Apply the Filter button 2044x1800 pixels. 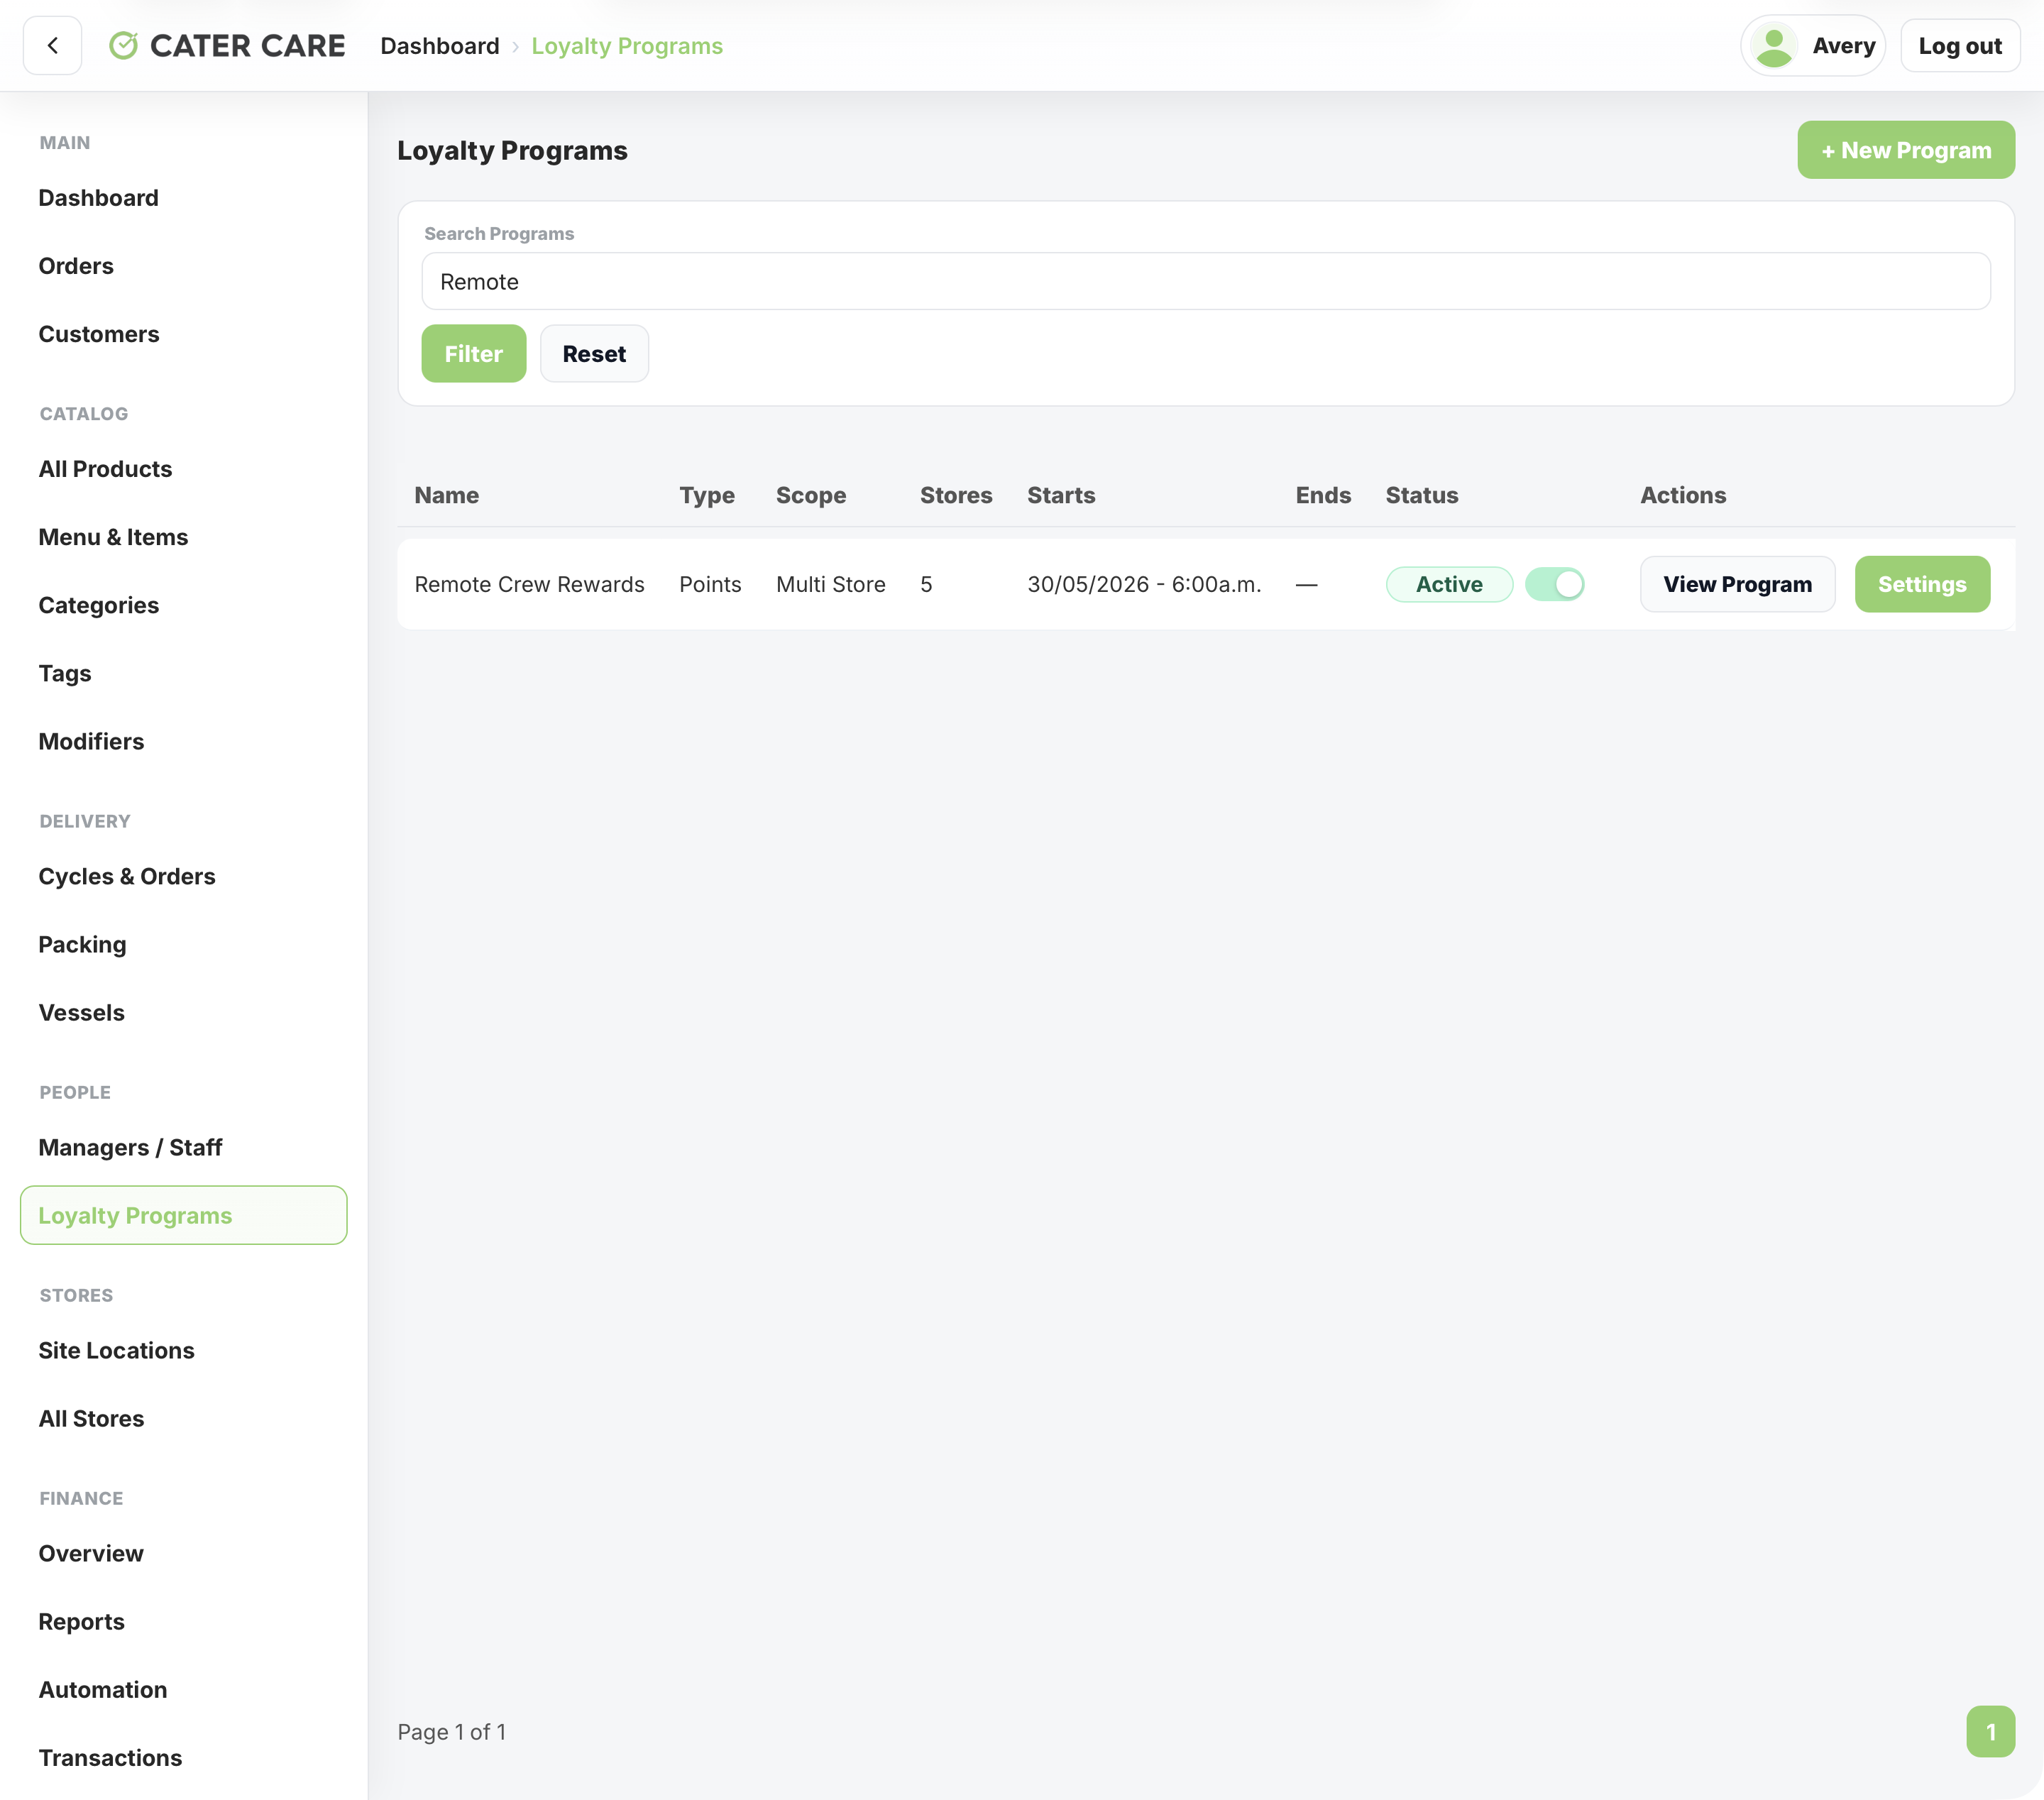coord(473,353)
